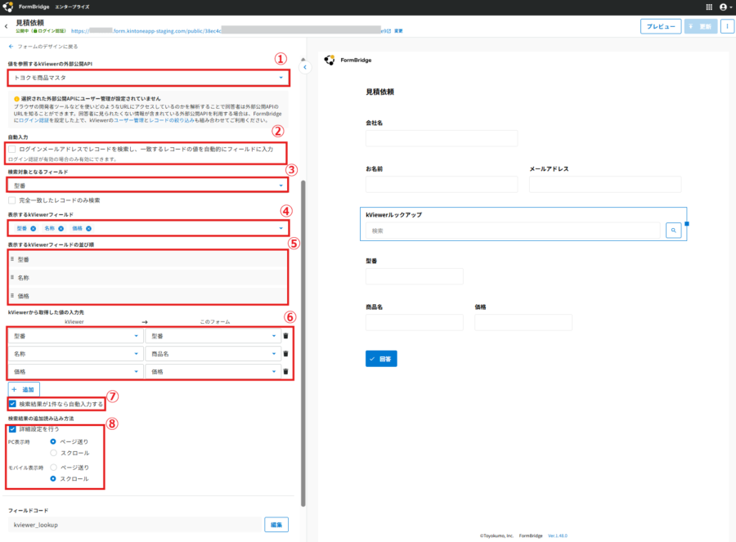Remove the 価格 chip from displayed fields
The height and width of the screenshot is (542, 736).
click(x=88, y=229)
